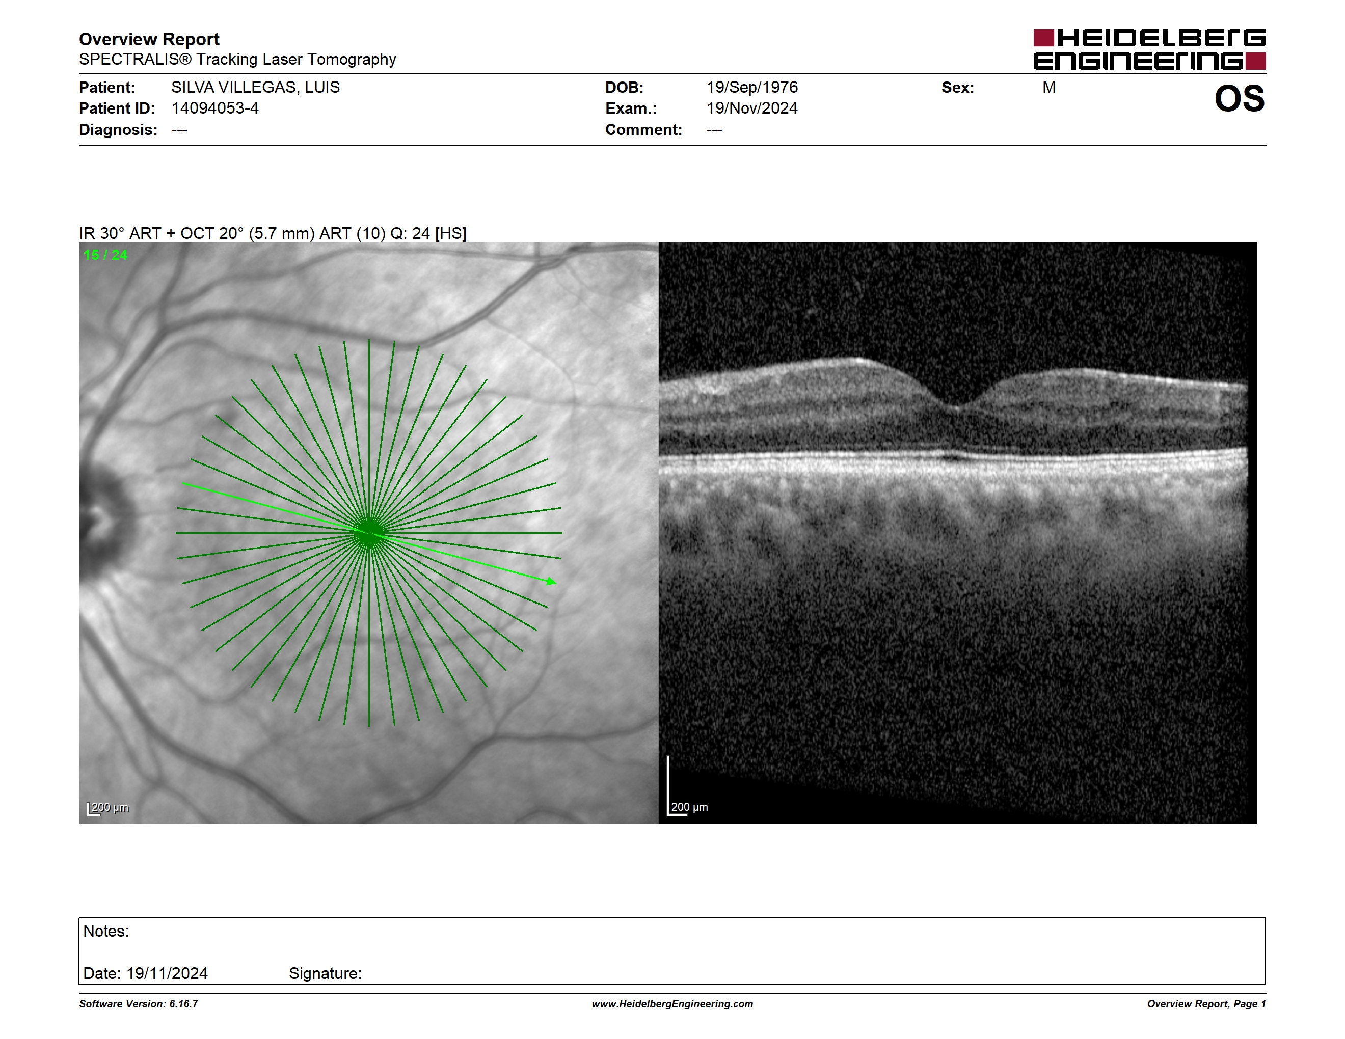Screen dimensions: 1345x1039
Task: Click the 'Signature:' field
Action: 325,973
